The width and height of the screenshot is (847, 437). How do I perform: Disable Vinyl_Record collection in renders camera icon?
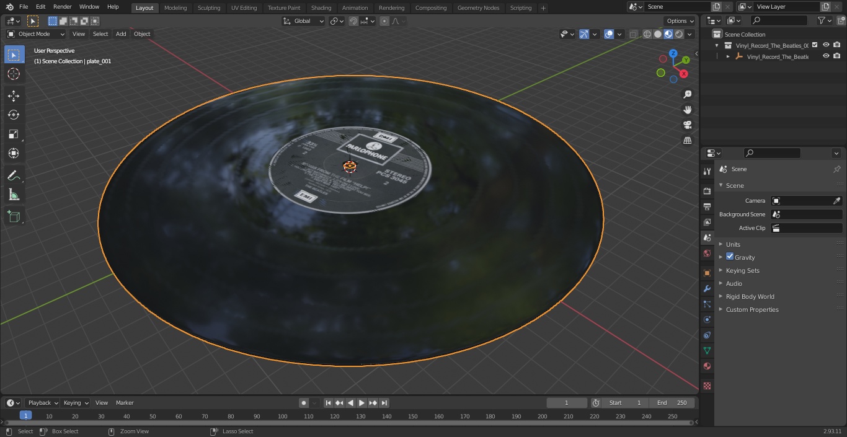click(x=837, y=45)
